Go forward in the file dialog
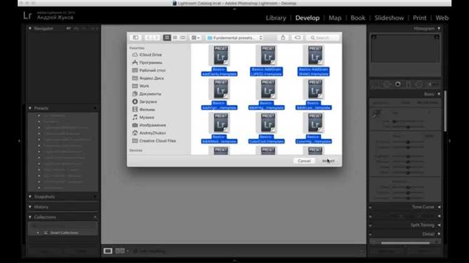469x263 pixels. click(x=156, y=37)
